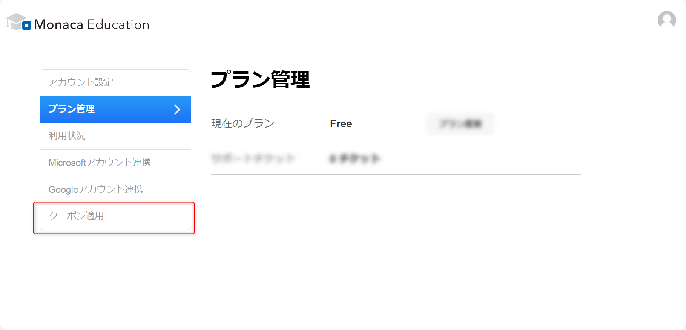The height and width of the screenshot is (330, 686).
Task: Go to Googleアカウント連携 settings
Action: (x=115, y=190)
